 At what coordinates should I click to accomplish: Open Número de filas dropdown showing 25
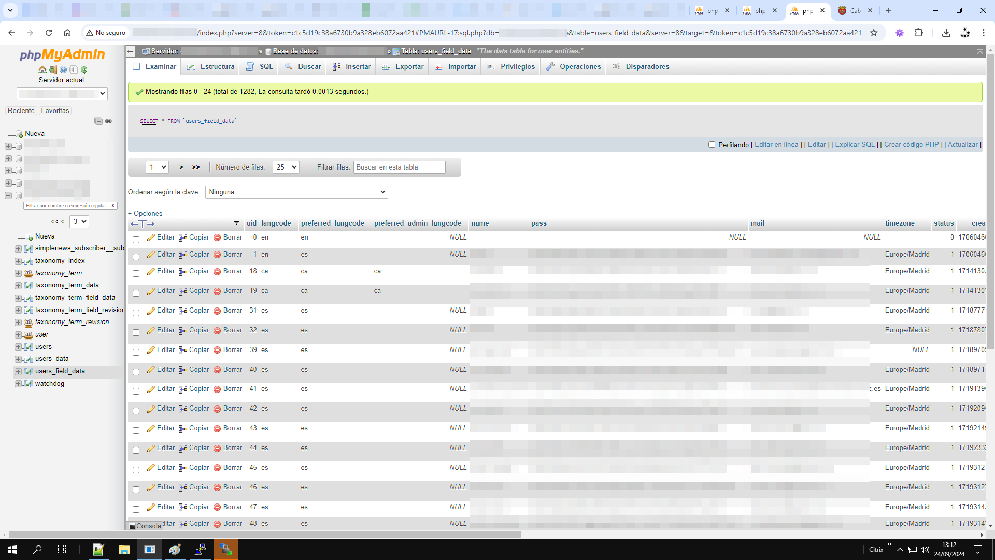click(x=286, y=167)
